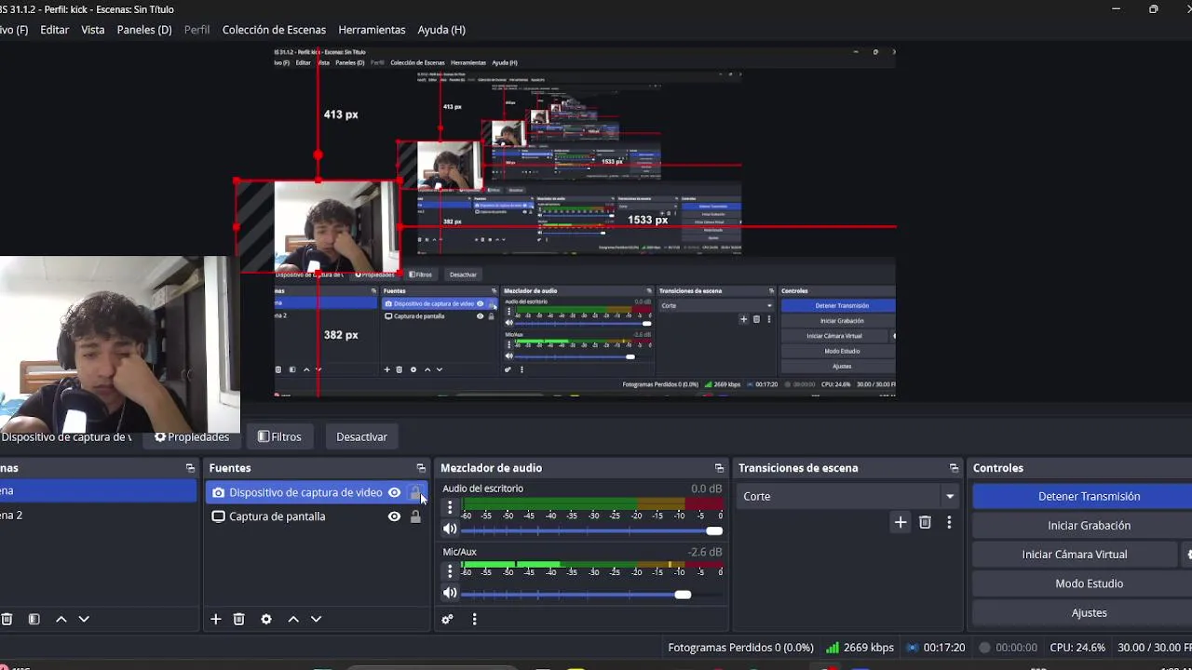
Task: Open the Colección de Escenas menu
Action: 274,30
